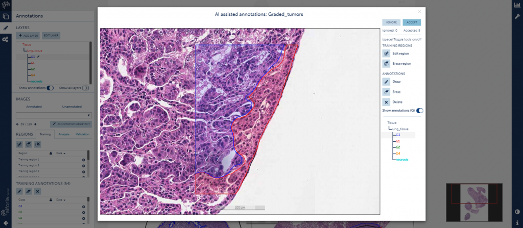Switch to the Validation regions tab
This screenshot has height=228, width=523.
point(82,134)
